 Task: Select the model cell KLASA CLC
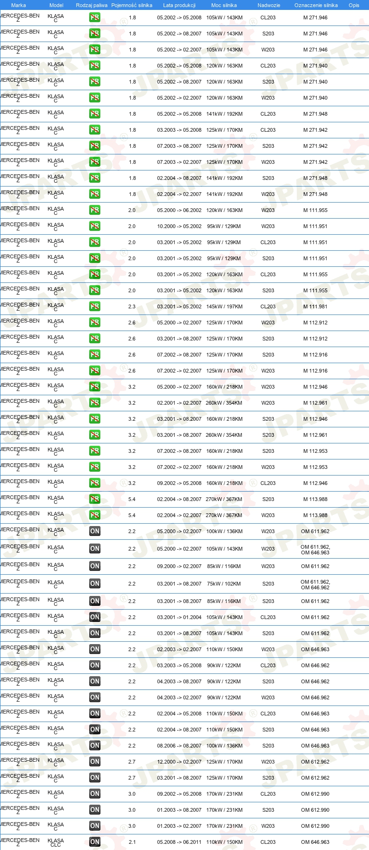point(56,842)
